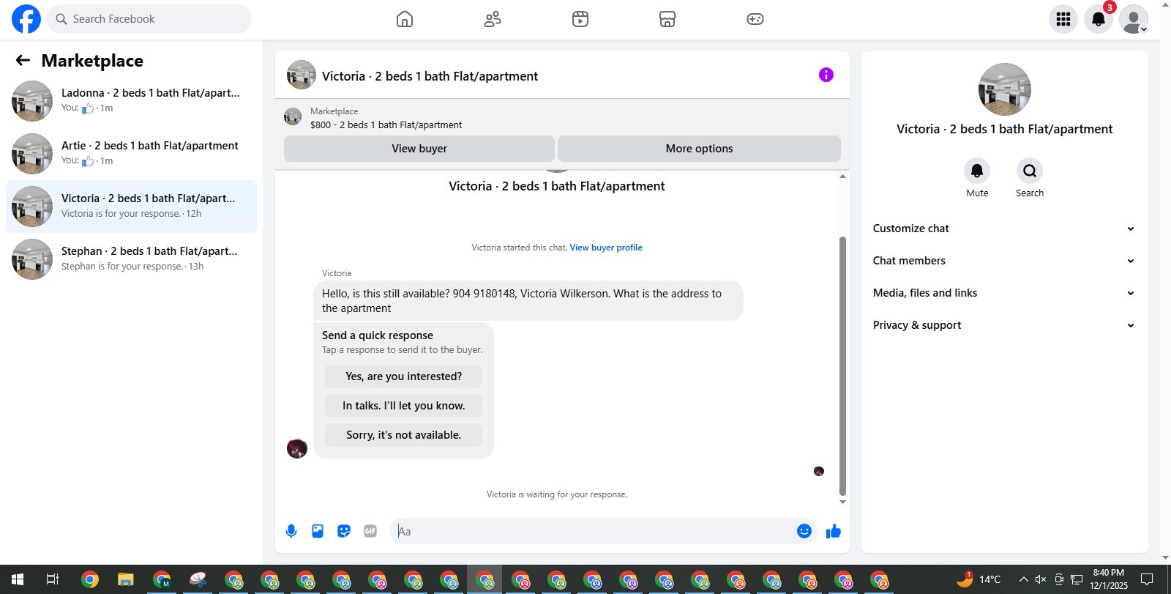Viewport: 1171px width, 594px height.
Task: Go to the Home feed icon
Action: pyautogui.click(x=405, y=19)
